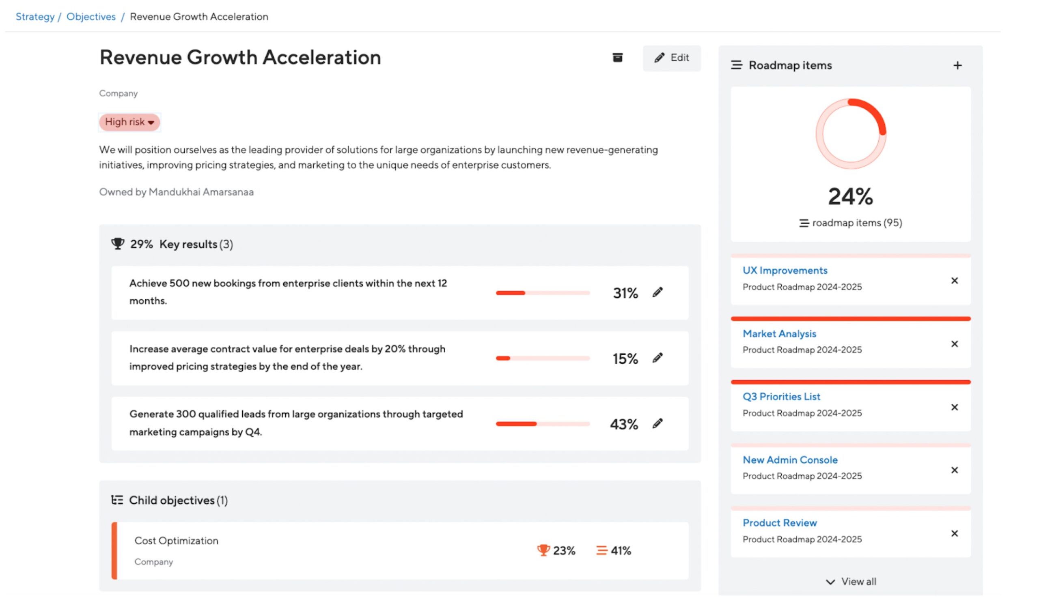This screenshot has width=1039, height=599.
Task: Click the 43% key result progress bar
Action: [542, 424]
